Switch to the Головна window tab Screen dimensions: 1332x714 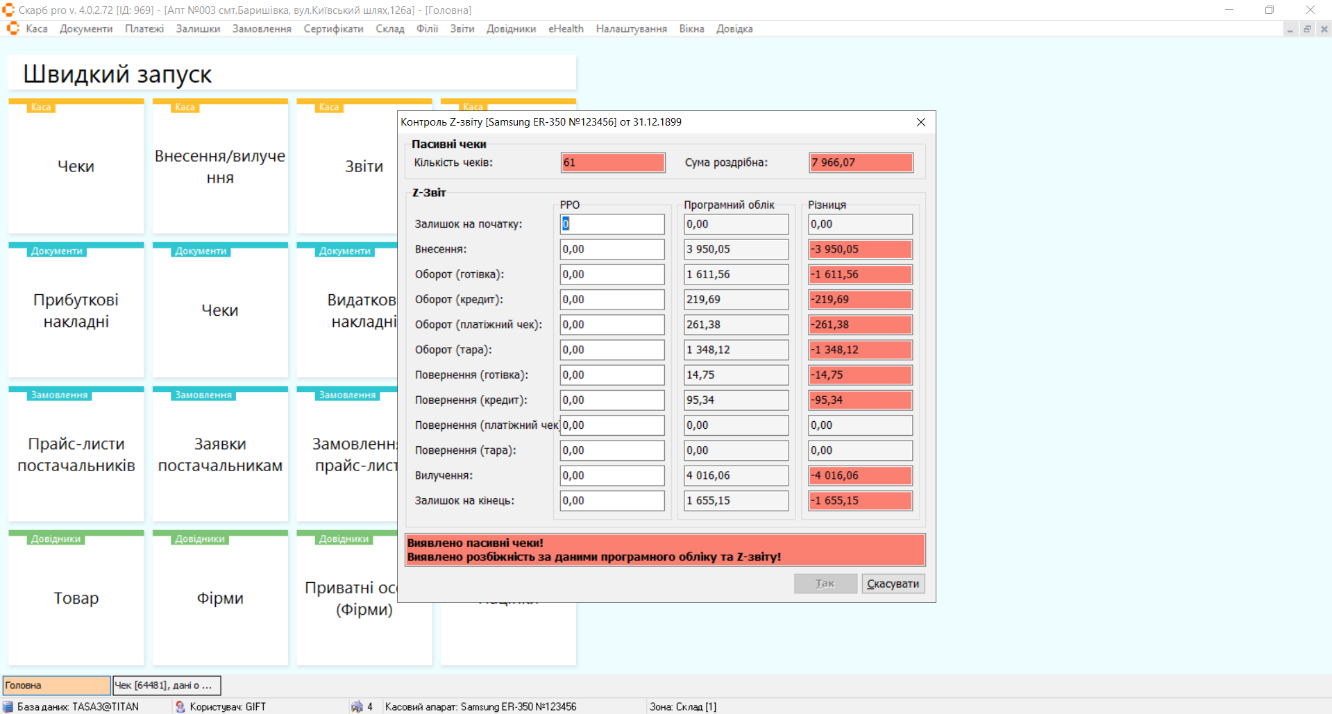coord(56,685)
